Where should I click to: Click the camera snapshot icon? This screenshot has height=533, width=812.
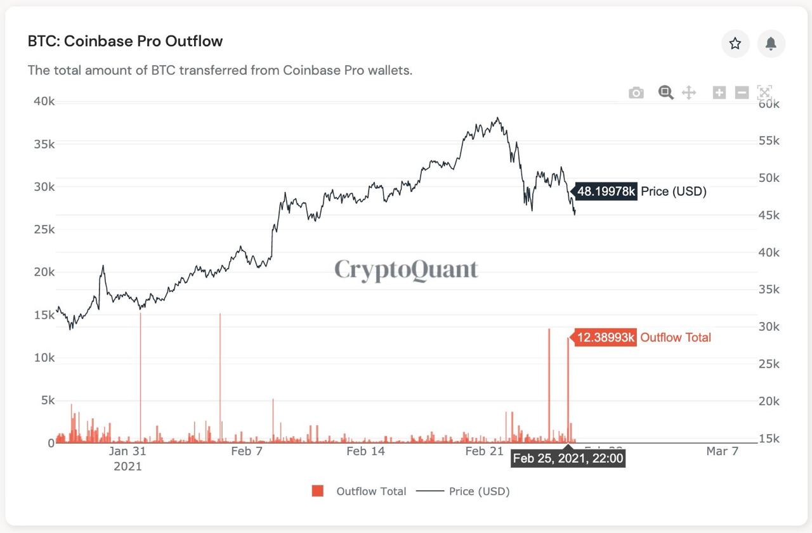coord(636,93)
